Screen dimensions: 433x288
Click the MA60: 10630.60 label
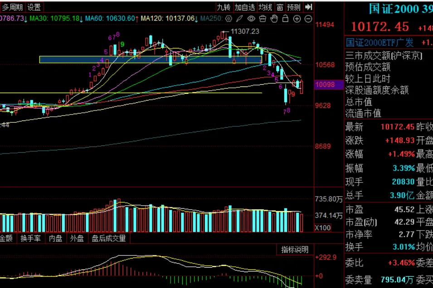pos(110,19)
